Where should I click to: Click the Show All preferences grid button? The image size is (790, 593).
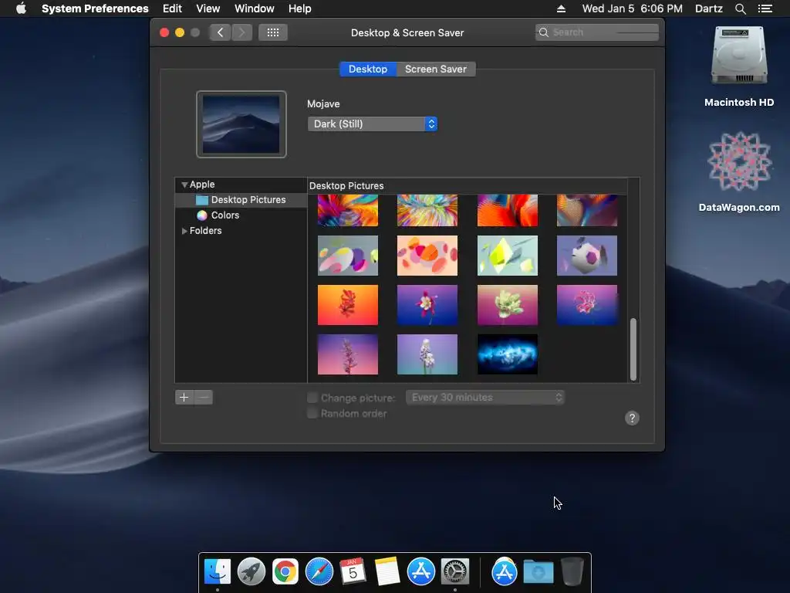coord(273,32)
